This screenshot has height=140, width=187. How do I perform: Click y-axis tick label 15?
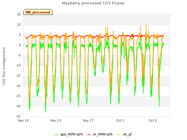tap(19, 15)
